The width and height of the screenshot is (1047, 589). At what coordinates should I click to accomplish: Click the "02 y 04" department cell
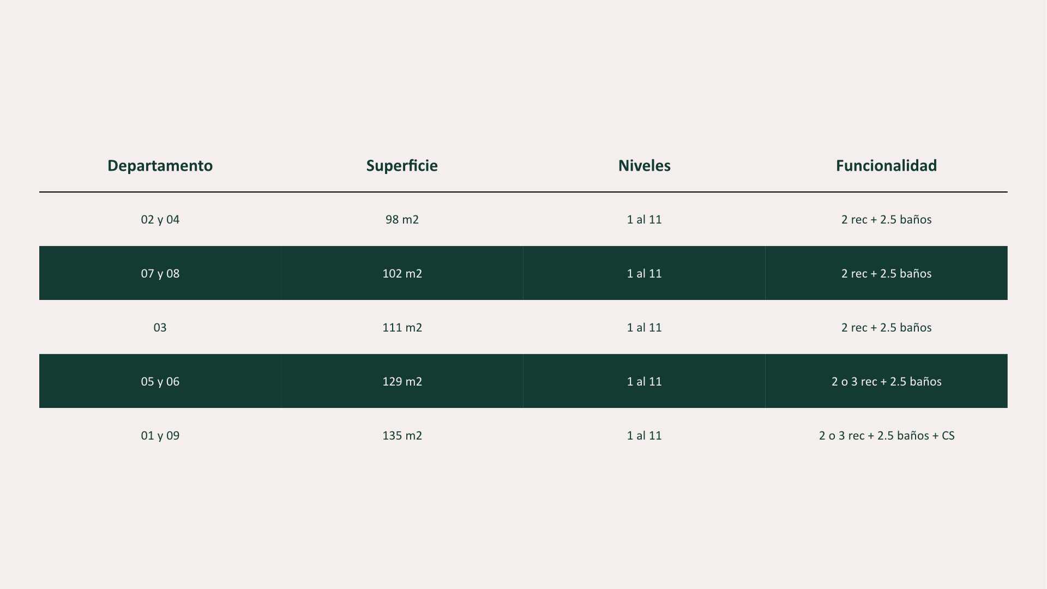point(160,219)
